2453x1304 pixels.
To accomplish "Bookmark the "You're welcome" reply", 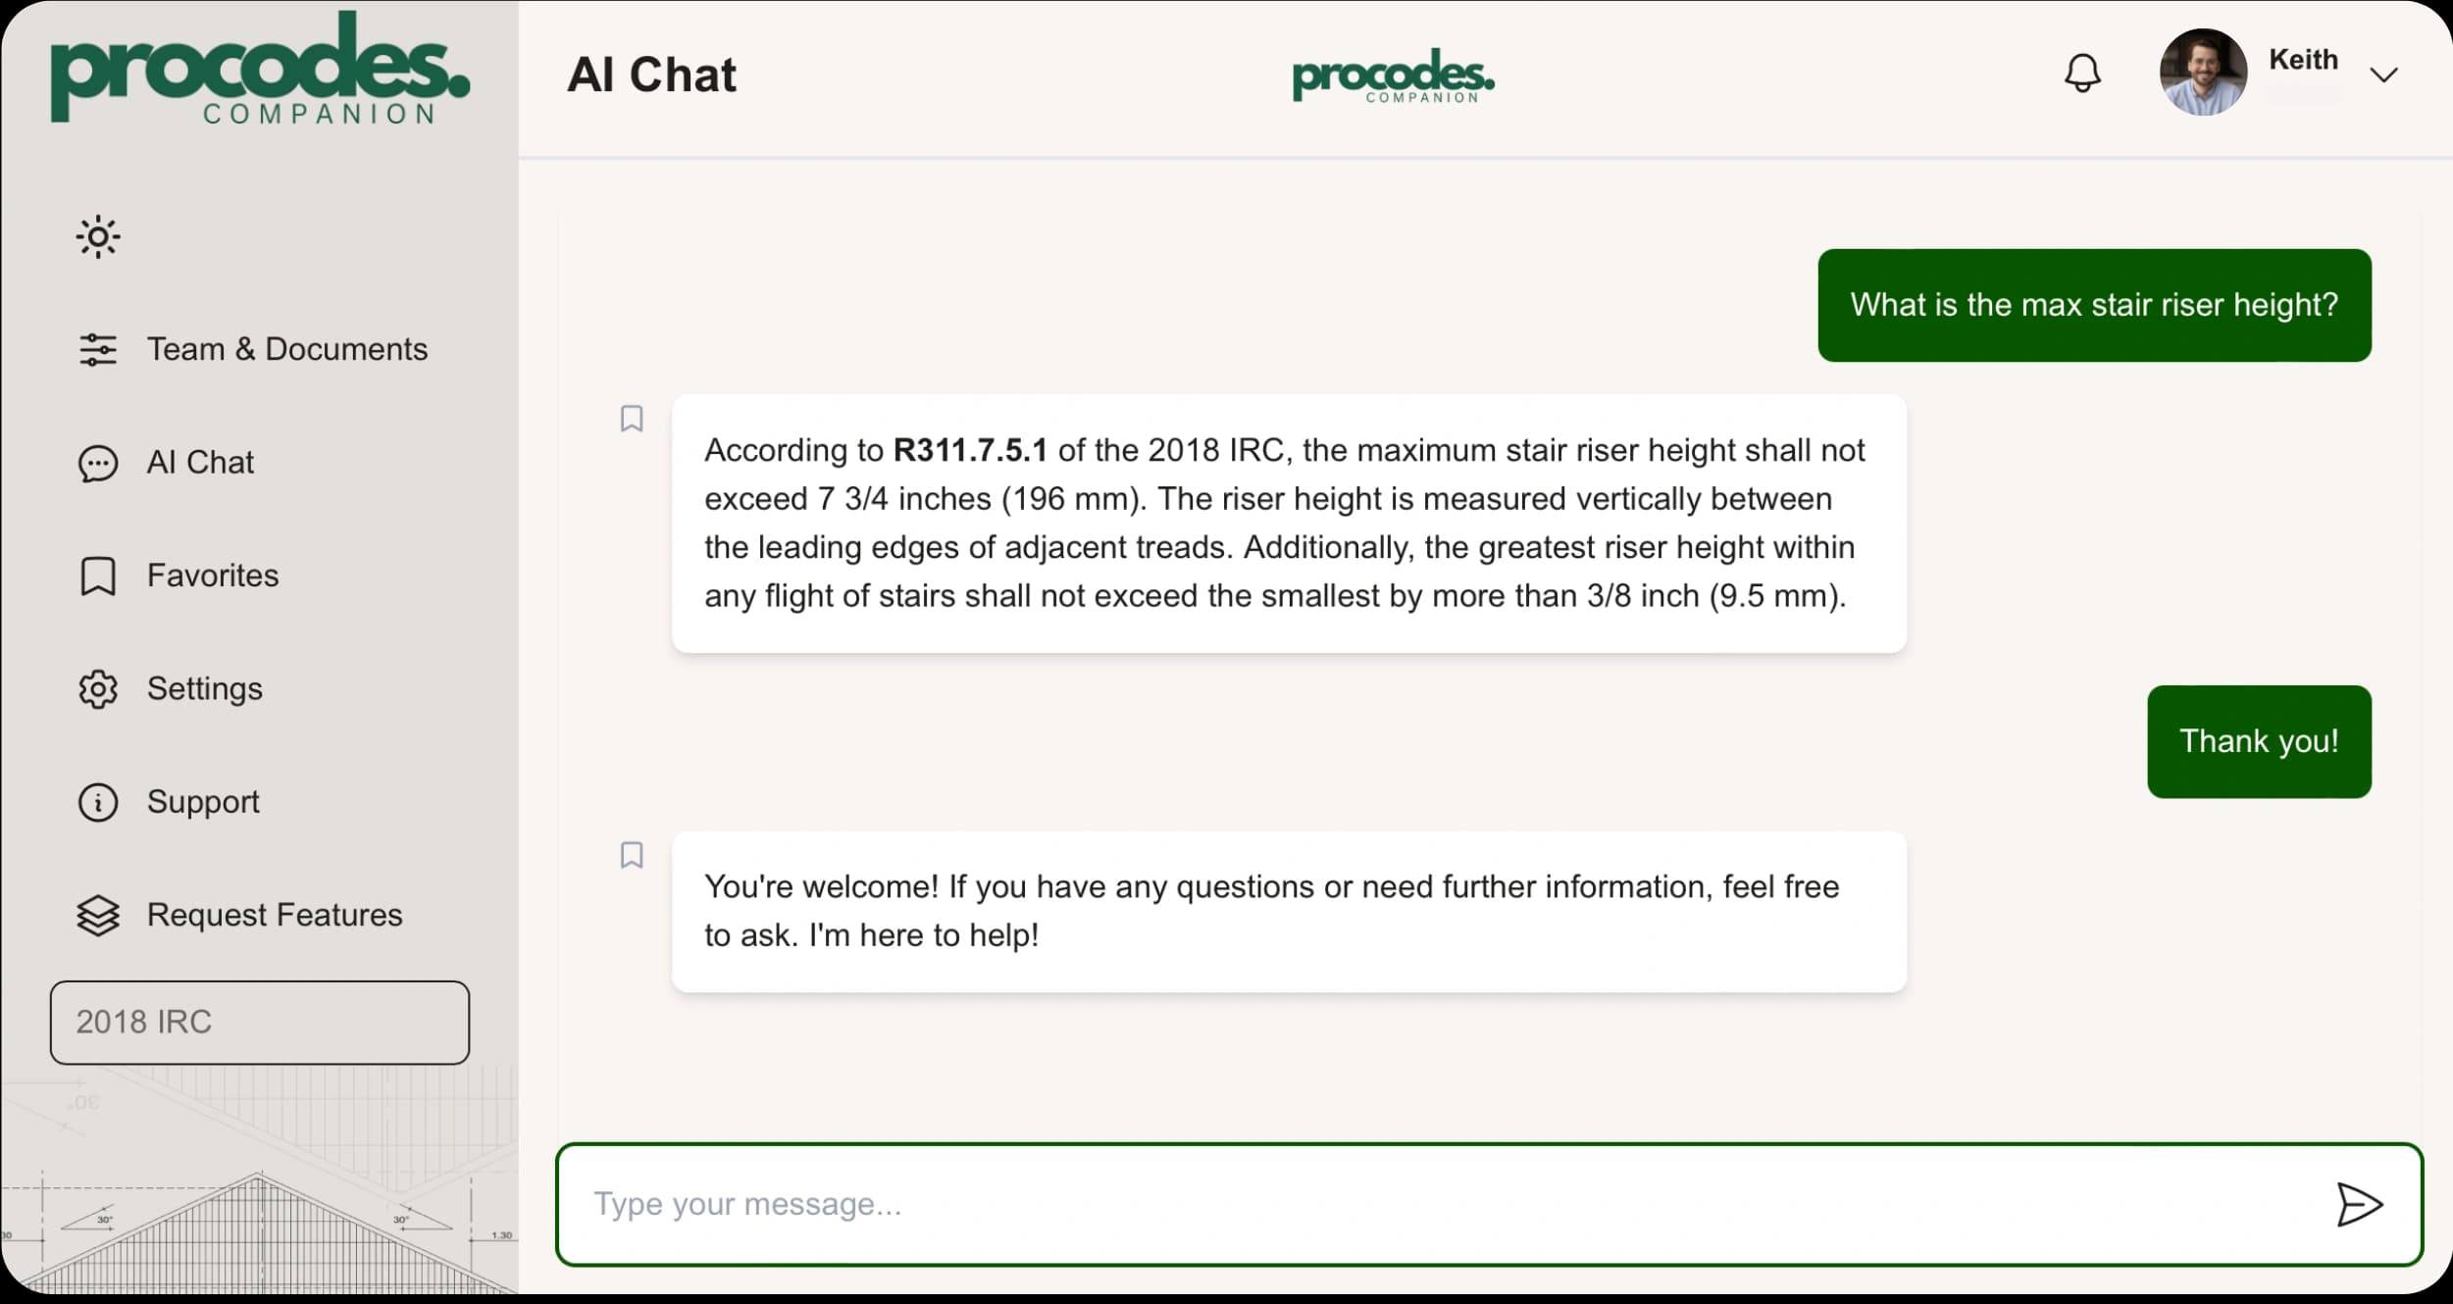I will (x=632, y=855).
